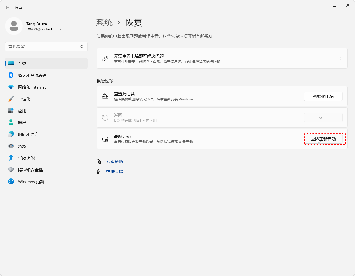The image size is (355, 276).
Task: Click the Windows 更新 sync icon
Action: pos(11,182)
